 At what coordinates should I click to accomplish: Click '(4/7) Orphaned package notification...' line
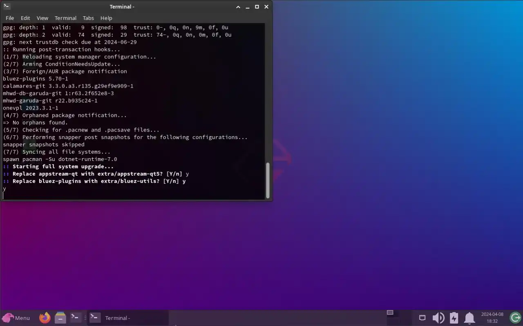click(65, 115)
